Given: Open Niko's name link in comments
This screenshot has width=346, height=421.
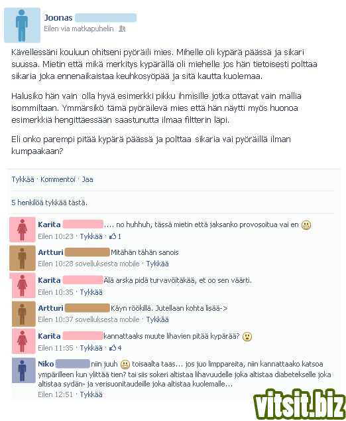Looking at the screenshot, I should click(x=46, y=364).
